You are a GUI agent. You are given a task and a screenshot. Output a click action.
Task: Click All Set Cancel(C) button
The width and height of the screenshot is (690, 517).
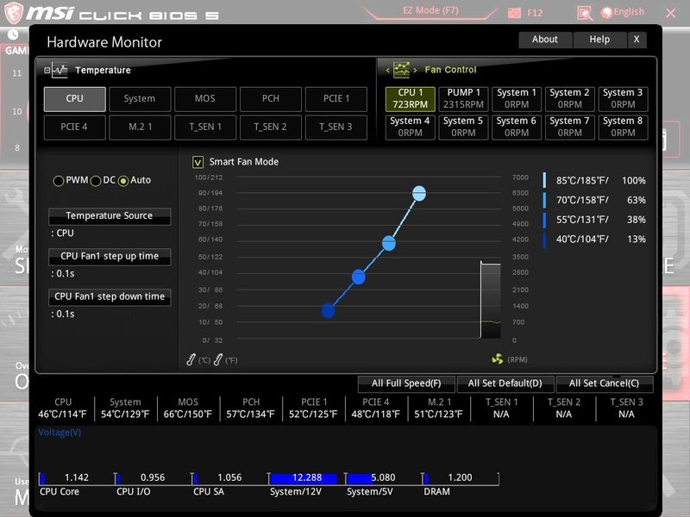(605, 383)
